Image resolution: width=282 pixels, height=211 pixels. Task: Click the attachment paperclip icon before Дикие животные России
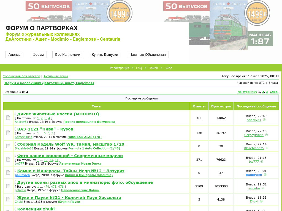15,114
